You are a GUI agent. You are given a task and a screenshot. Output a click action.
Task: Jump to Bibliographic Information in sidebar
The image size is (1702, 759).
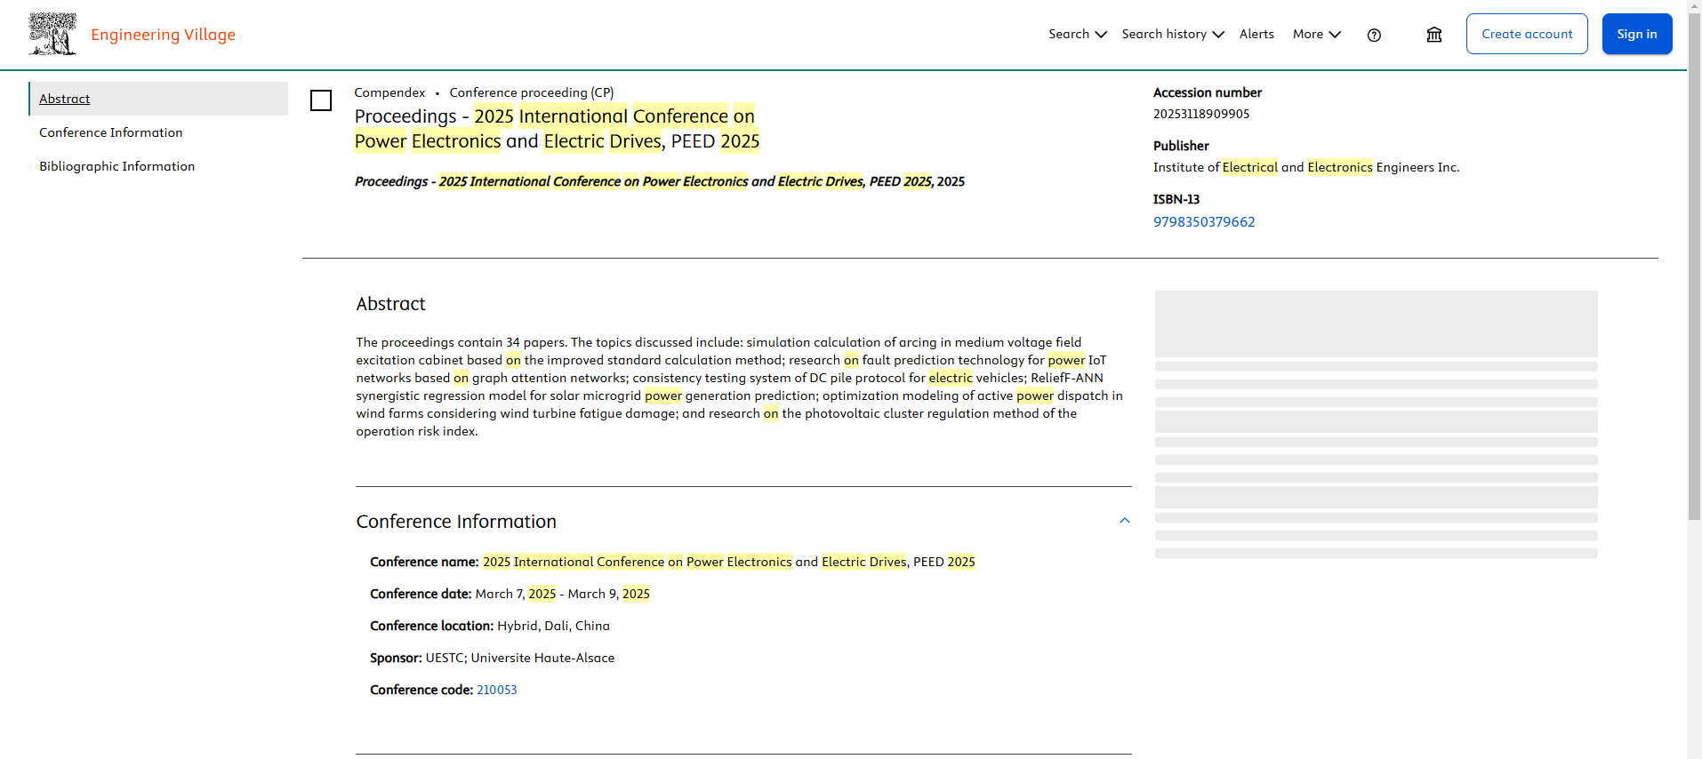click(x=117, y=166)
